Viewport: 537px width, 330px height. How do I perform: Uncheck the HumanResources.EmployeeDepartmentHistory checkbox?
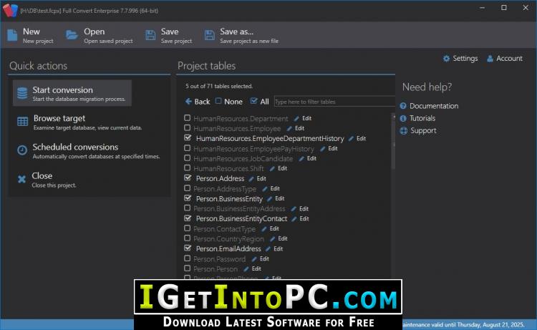[x=187, y=137]
